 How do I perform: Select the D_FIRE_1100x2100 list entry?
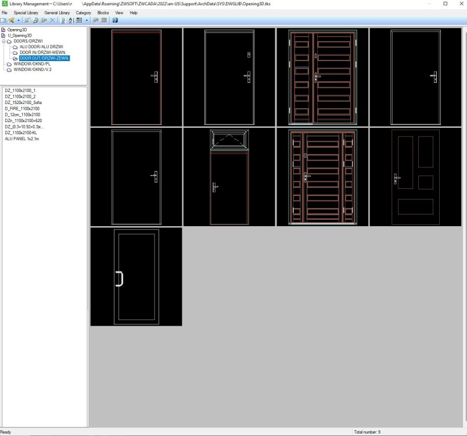click(x=22, y=109)
